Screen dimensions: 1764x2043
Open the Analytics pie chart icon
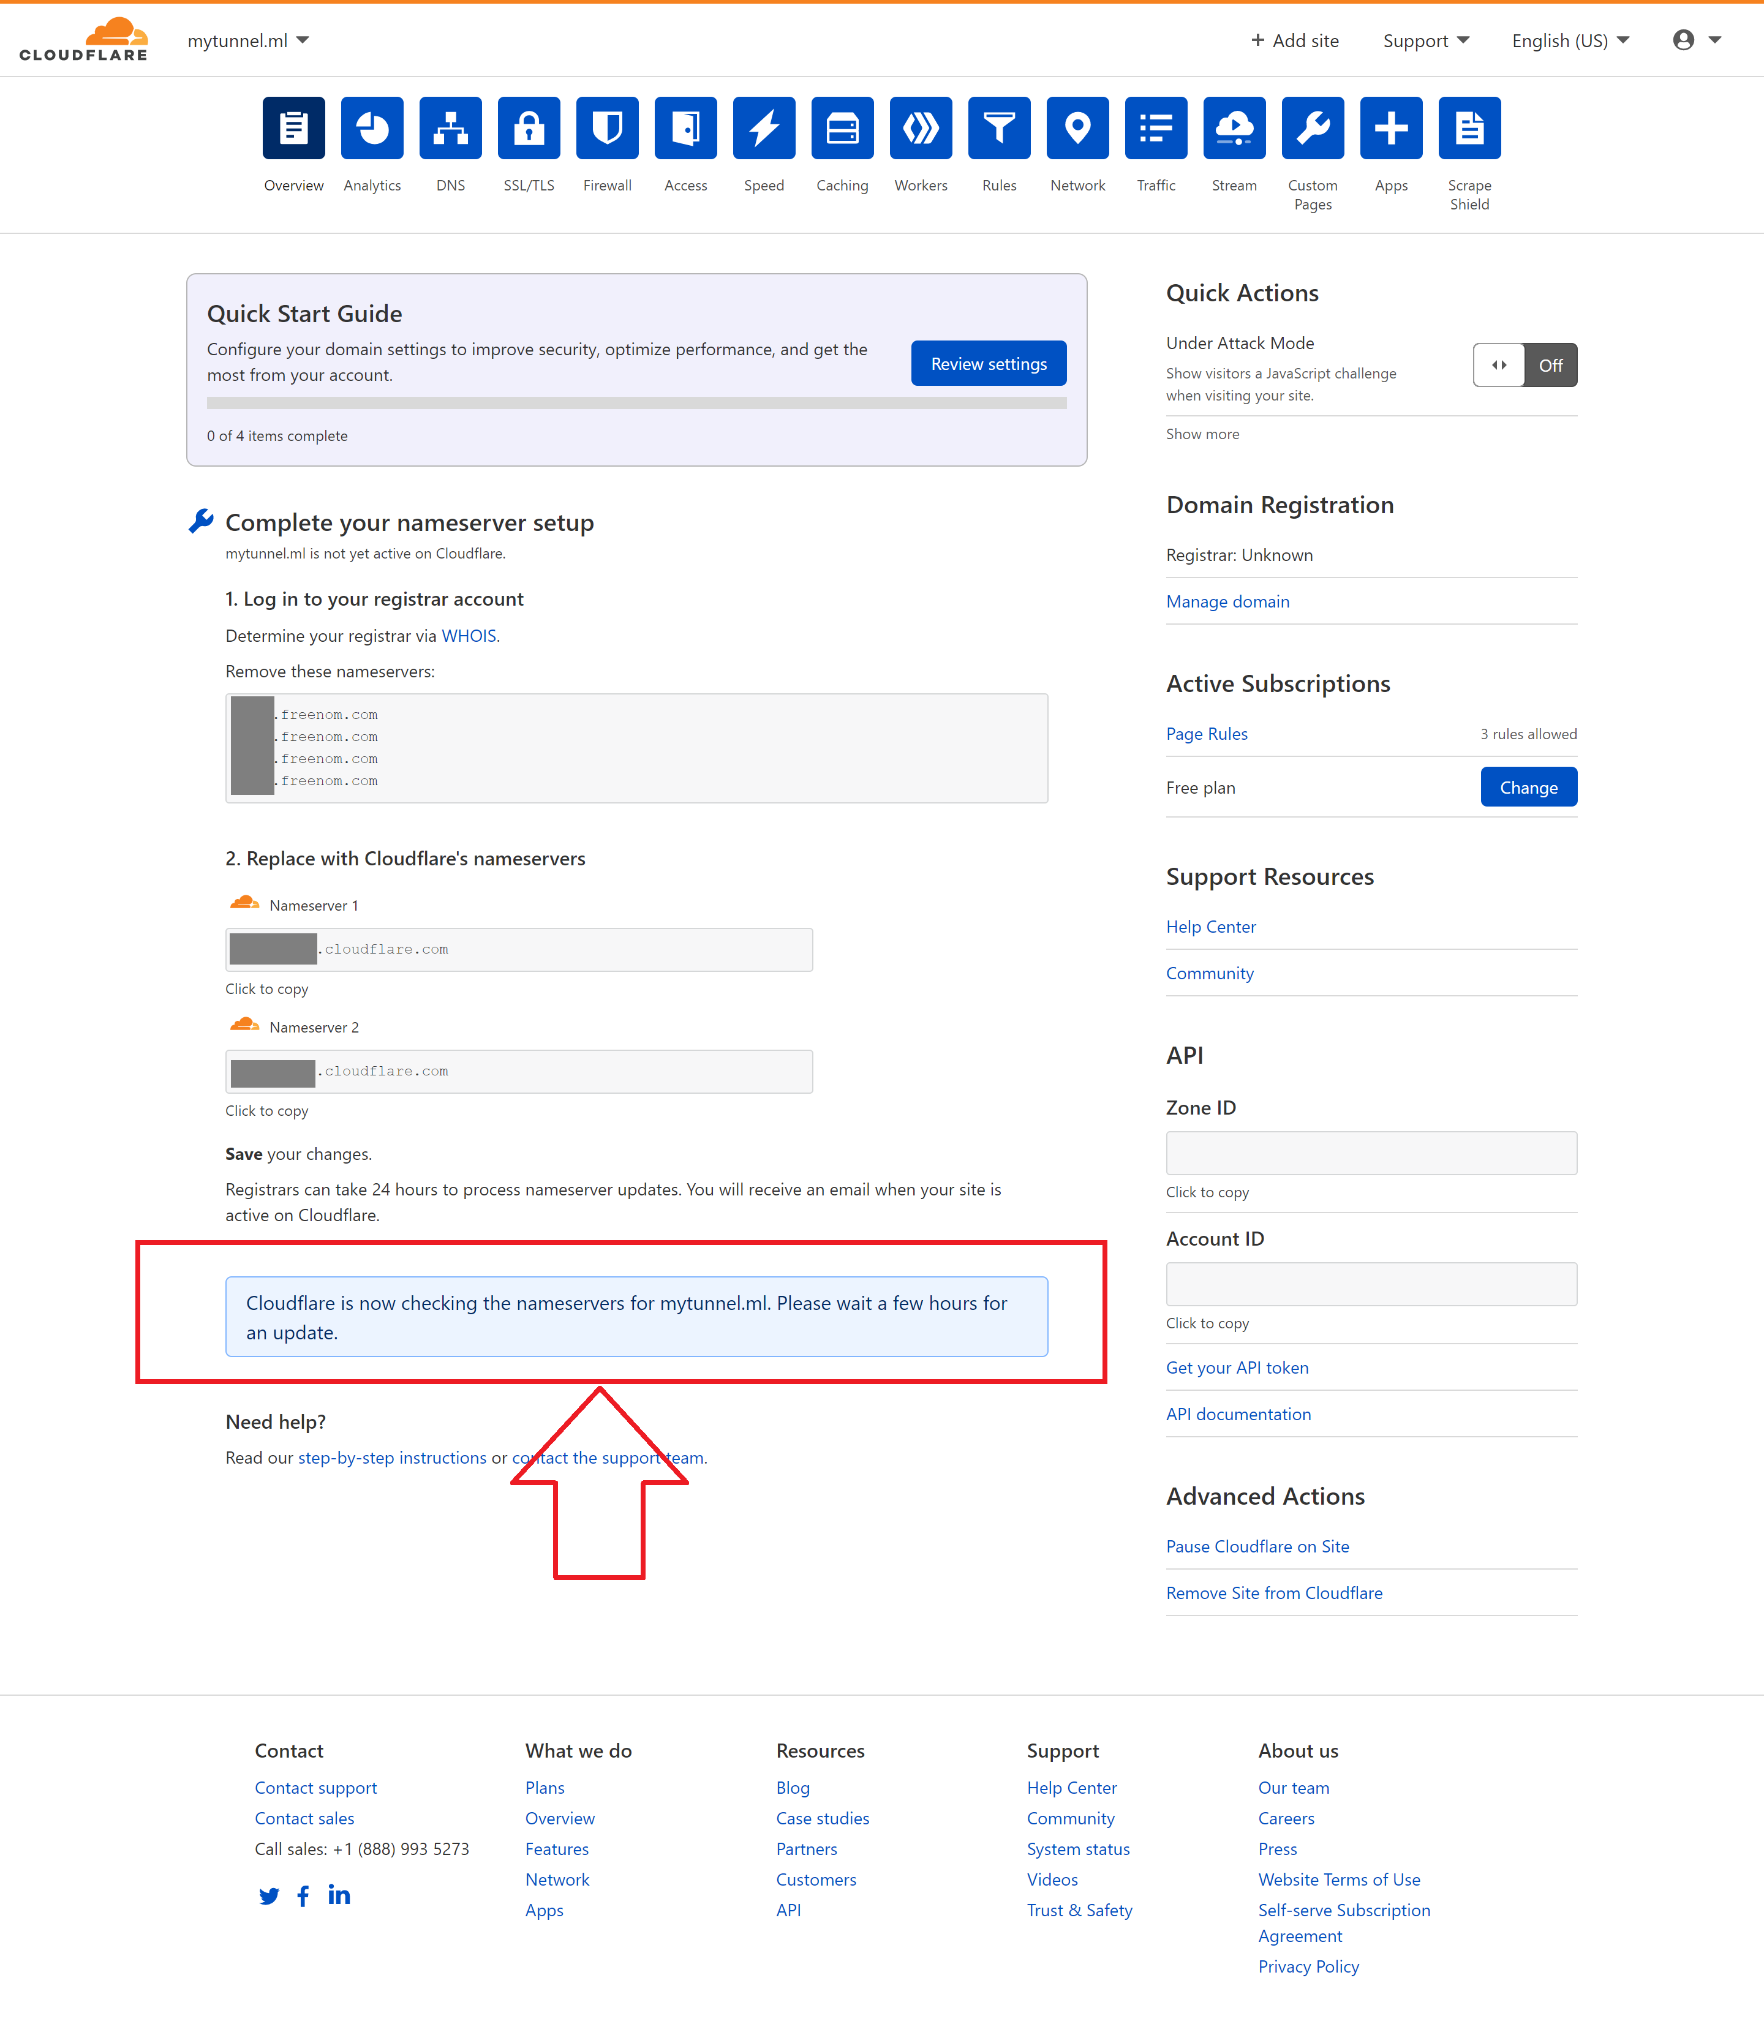(372, 128)
